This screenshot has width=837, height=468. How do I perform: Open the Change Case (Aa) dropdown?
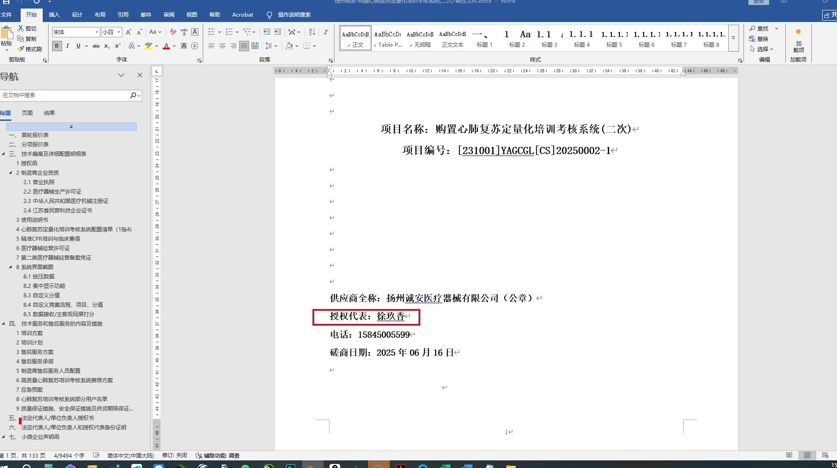155,32
